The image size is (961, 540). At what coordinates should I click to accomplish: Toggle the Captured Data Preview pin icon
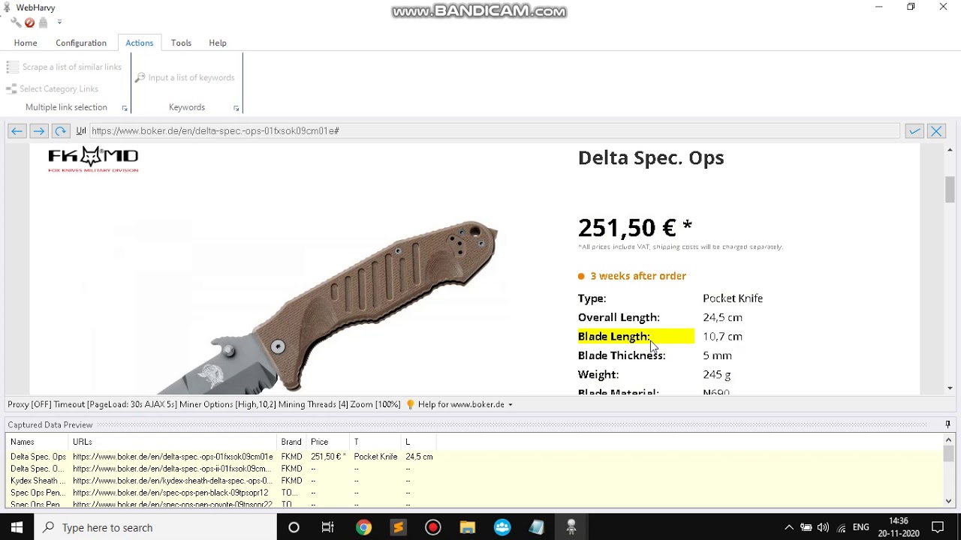(947, 424)
